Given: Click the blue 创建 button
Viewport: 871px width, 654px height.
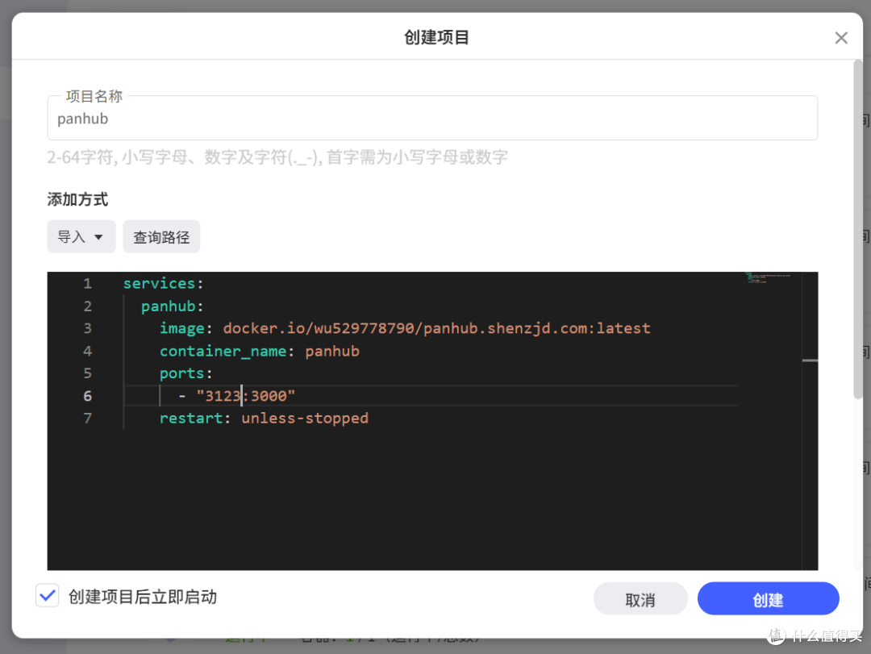Looking at the screenshot, I should point(768,599).
